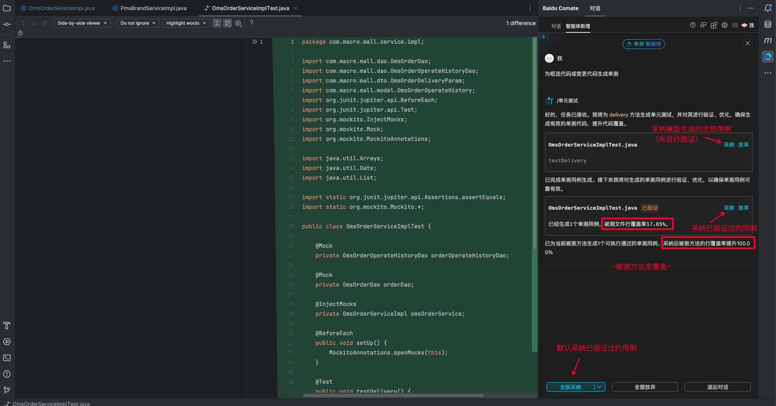
Task: Go to next difference arrow
Action: click(34, 23)
